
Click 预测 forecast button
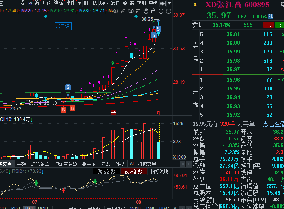(142, 3)
